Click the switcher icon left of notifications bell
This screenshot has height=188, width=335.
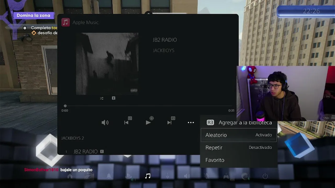pos(89,177)
